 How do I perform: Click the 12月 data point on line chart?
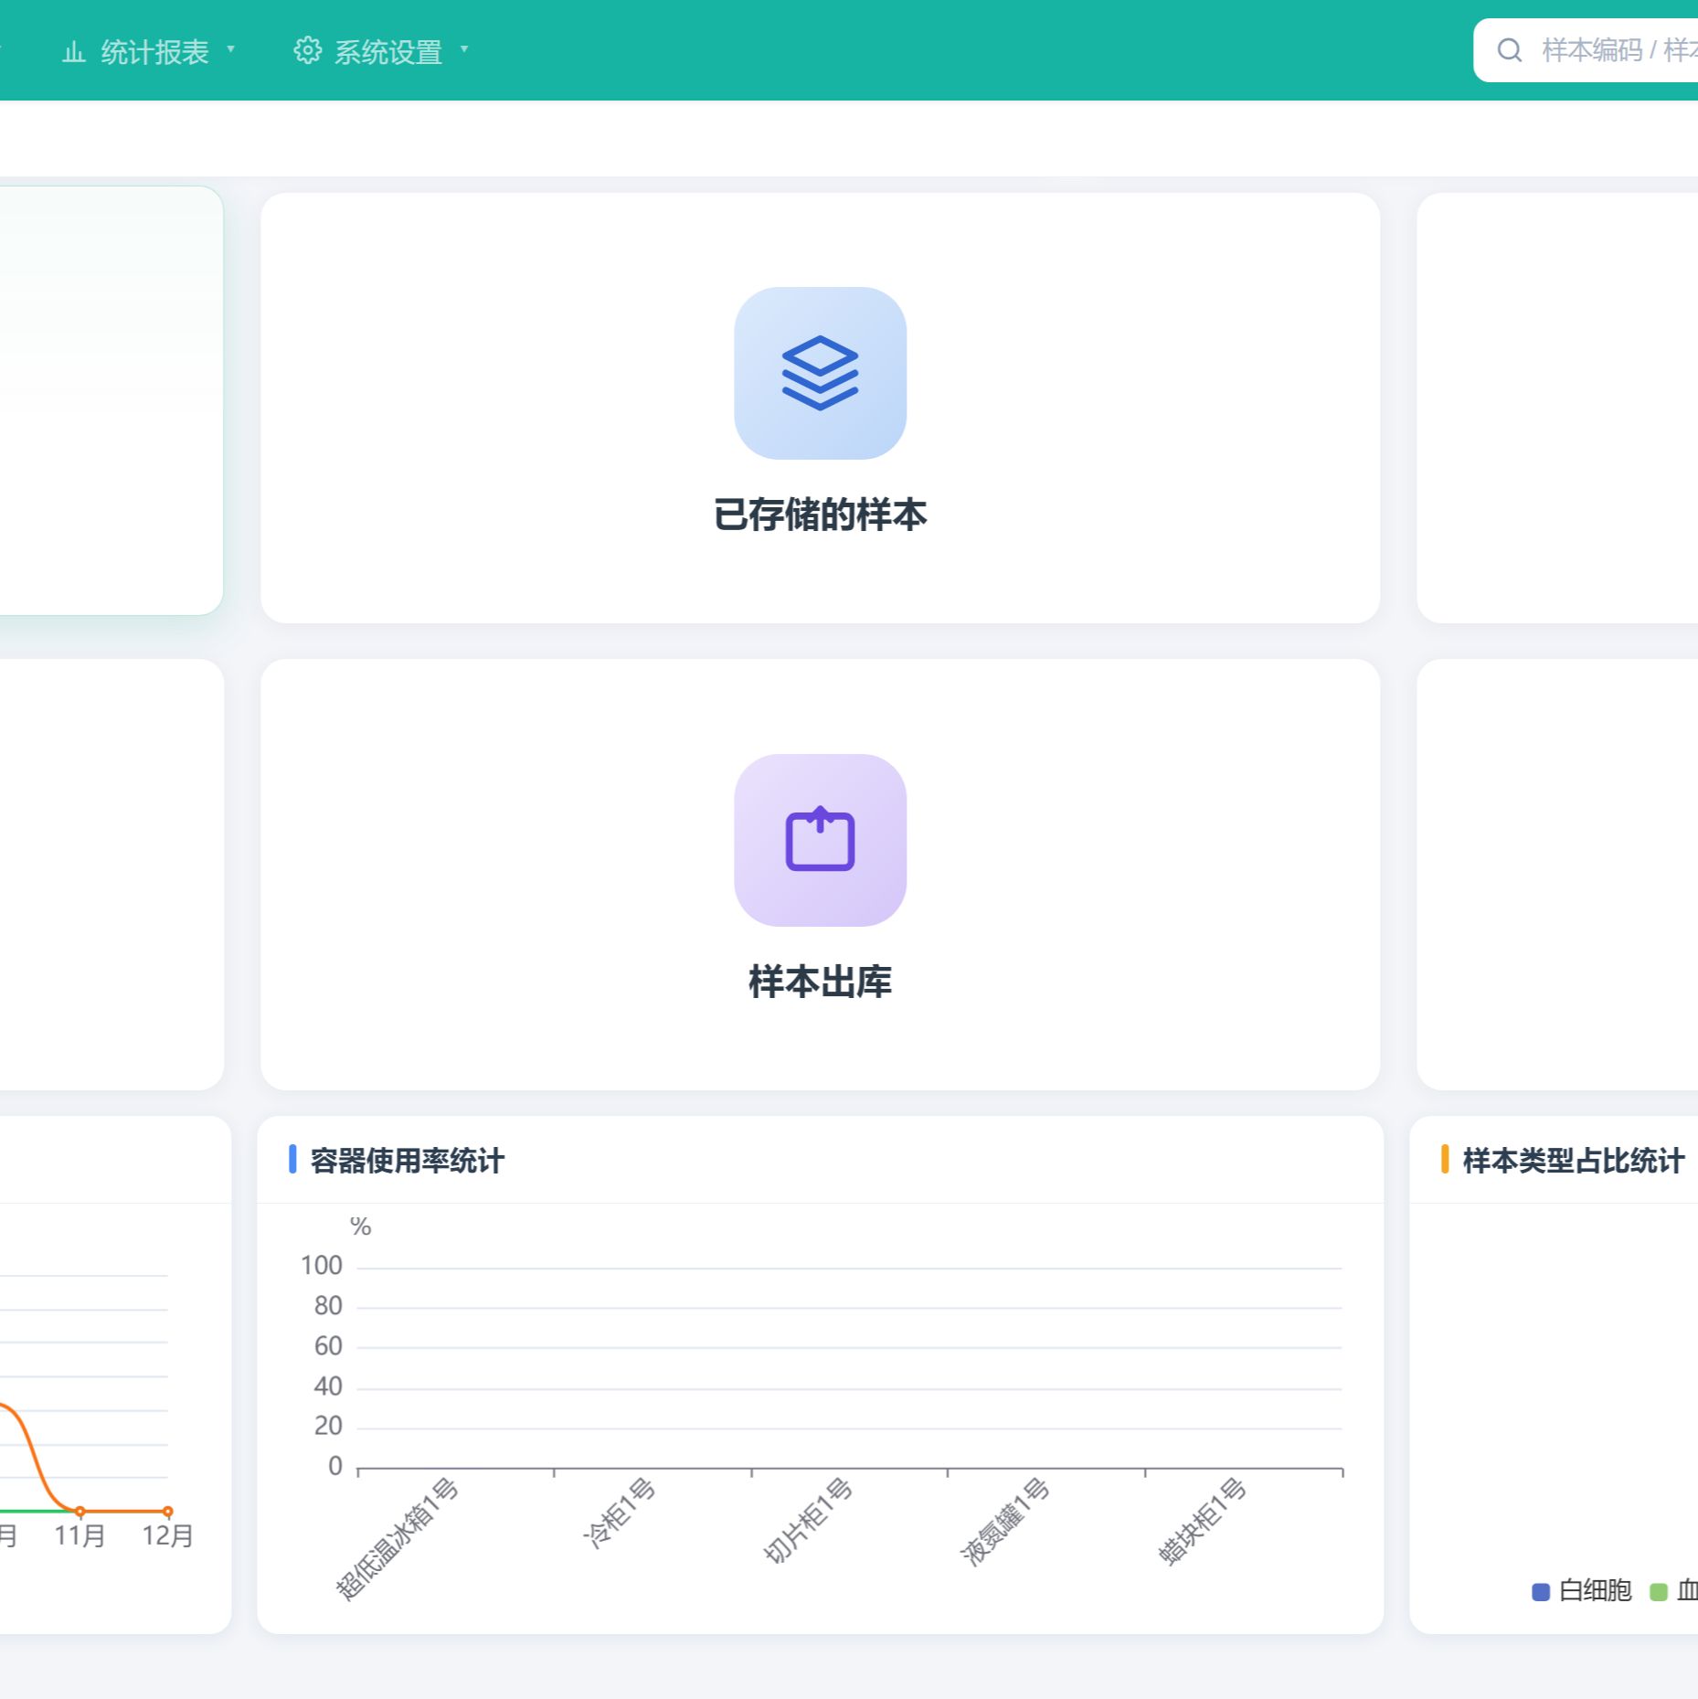coord(167,1512)
